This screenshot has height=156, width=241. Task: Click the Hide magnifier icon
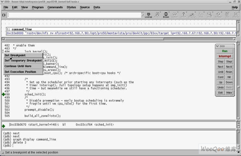[x=210, y=15]
